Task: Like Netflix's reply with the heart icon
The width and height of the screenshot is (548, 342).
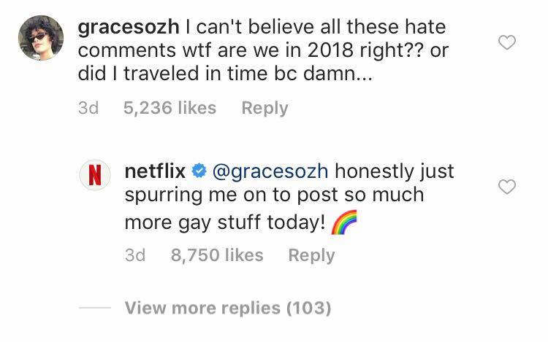Action: pyautogui.click(x=506, y=187)
